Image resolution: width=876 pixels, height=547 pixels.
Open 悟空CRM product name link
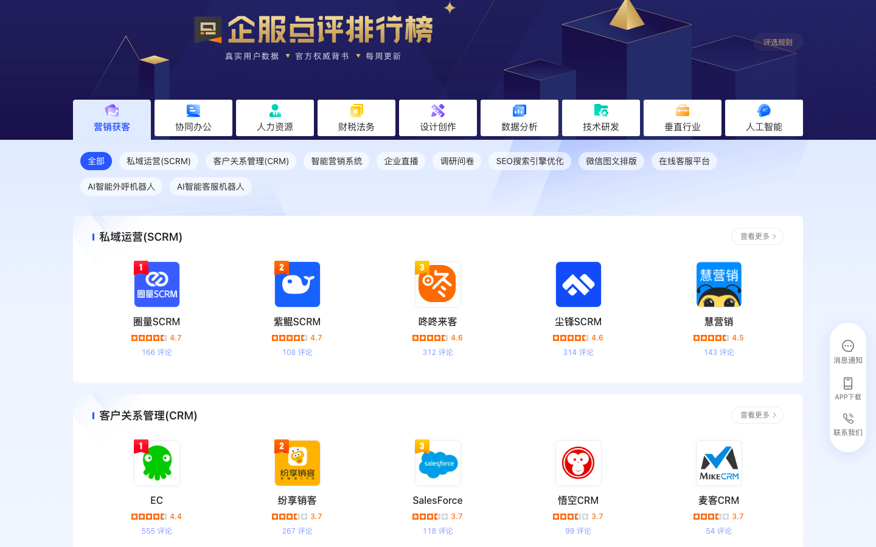pos(579,500)
